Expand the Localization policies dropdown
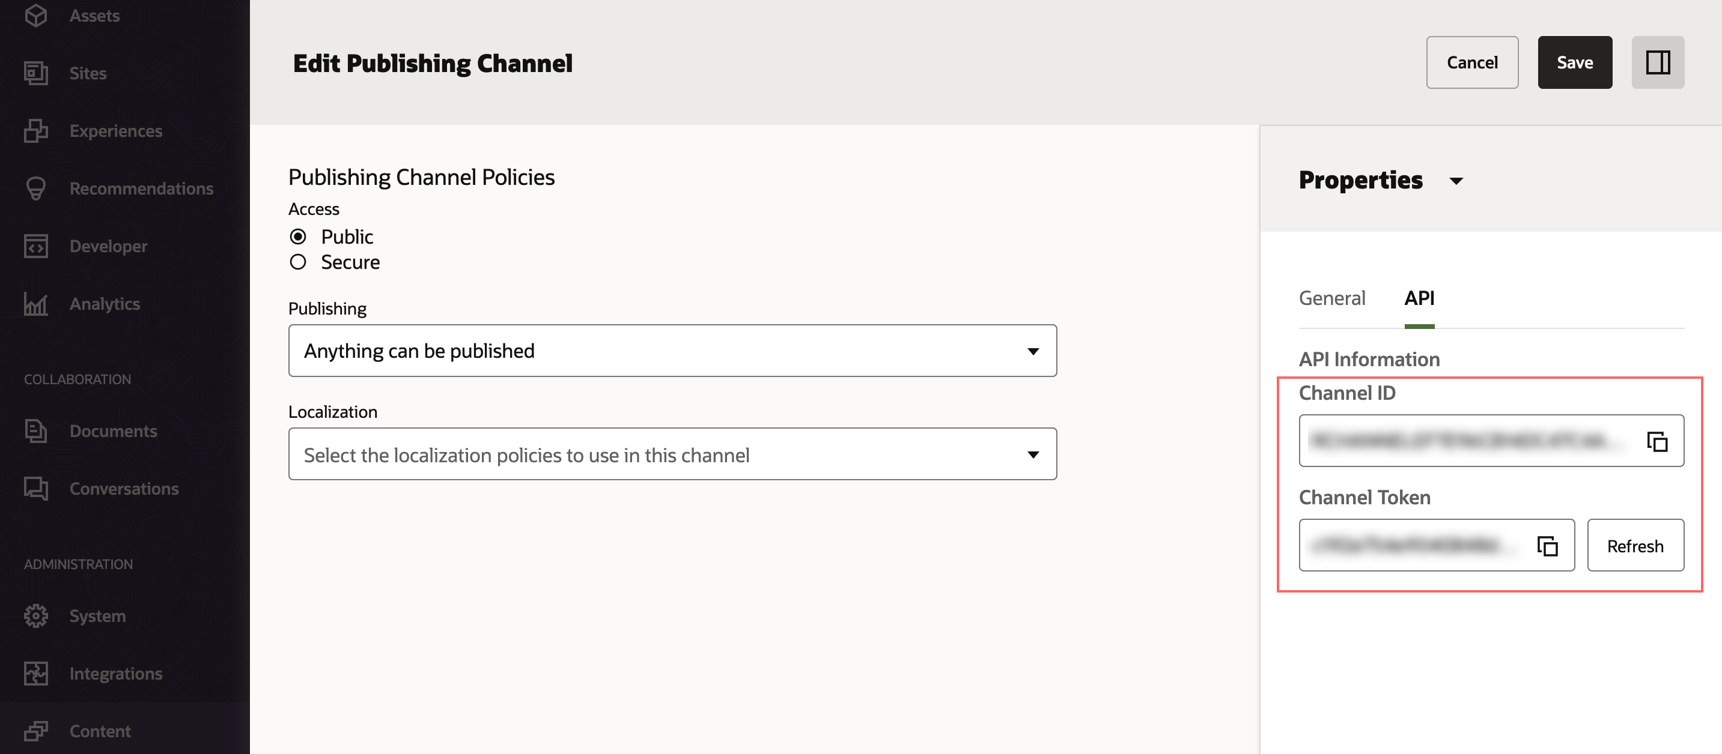This screenshot has height=754, width=1722. (672, 454)
